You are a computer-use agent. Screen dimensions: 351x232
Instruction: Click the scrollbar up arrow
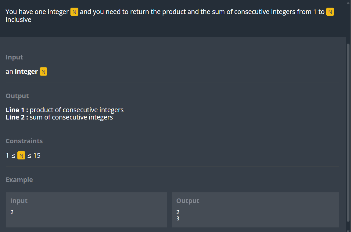pyautogui.click(x=348, y=3)
